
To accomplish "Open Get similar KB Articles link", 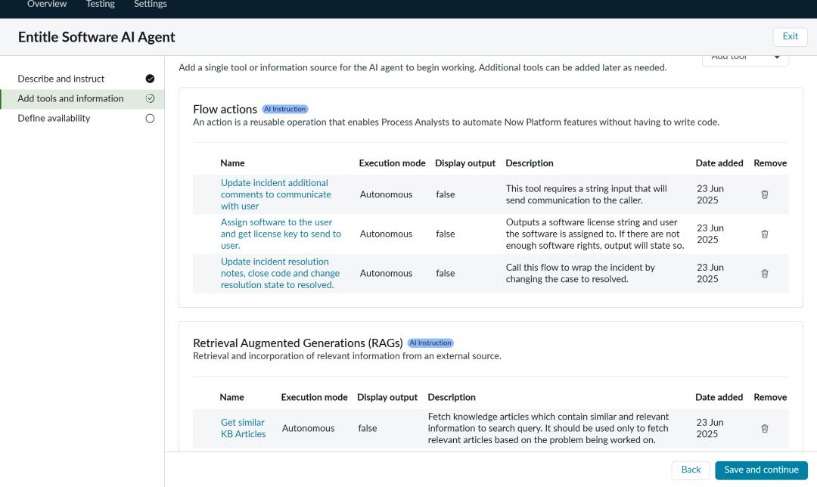I will point(243,428).
